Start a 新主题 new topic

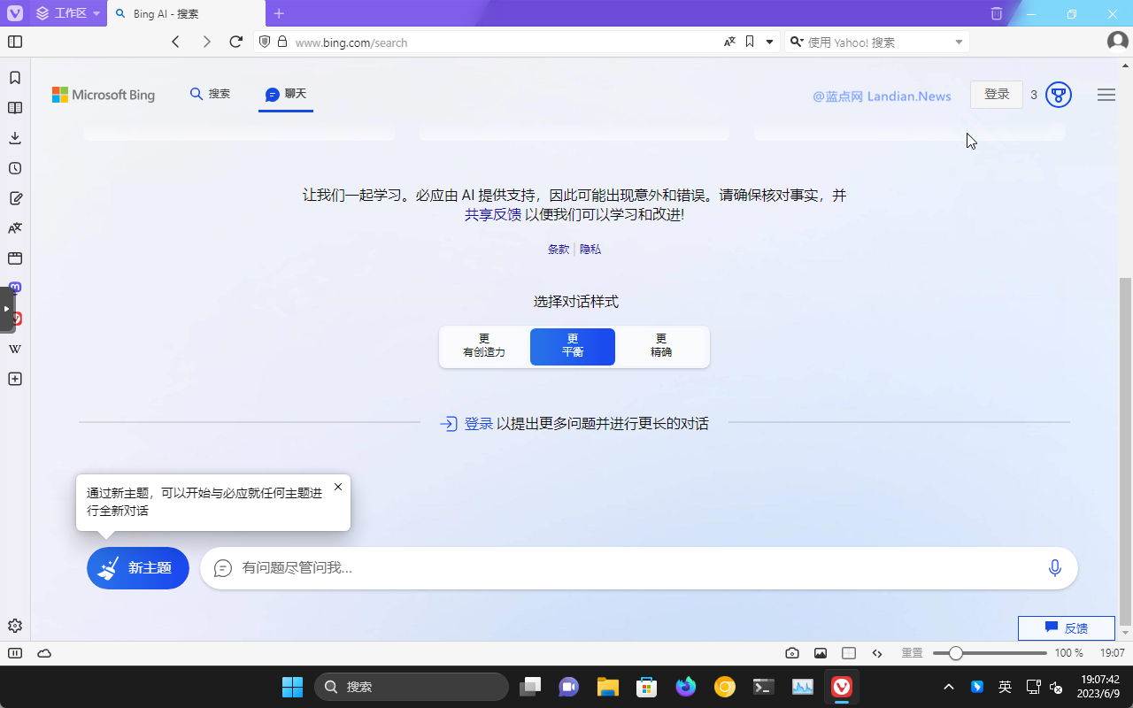pyautogui.click(x=138, y=568)
